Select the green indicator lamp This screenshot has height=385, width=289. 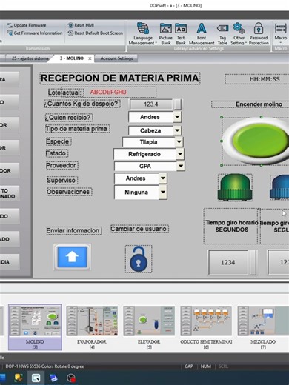[x=235, y=187]
